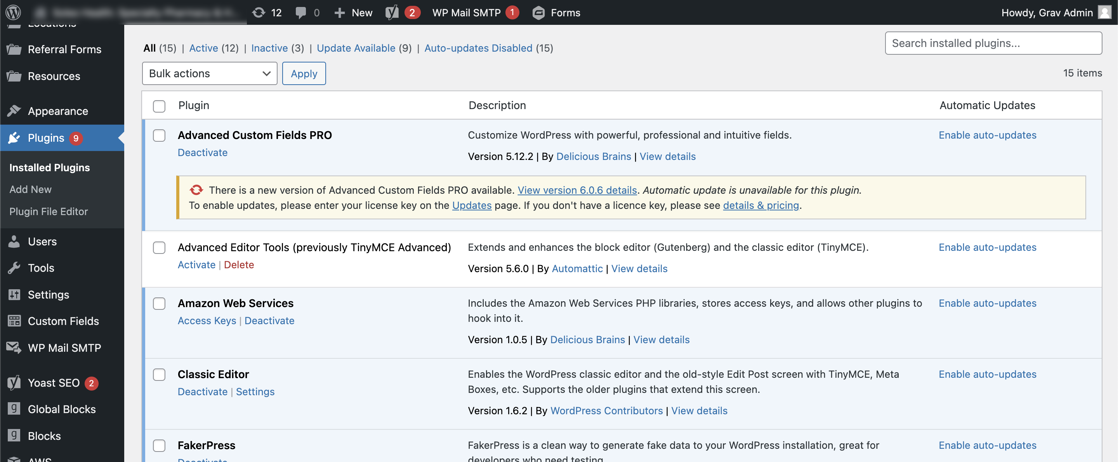Check the FakerPress checkbox
Viewport: 1118px width, 462px height.
pyautogui.click(x=159, y=446)
